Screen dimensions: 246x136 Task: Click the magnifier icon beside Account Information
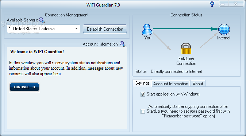123,44
